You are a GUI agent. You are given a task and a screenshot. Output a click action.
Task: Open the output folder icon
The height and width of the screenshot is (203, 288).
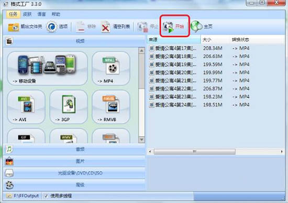(x=14, y=27)
